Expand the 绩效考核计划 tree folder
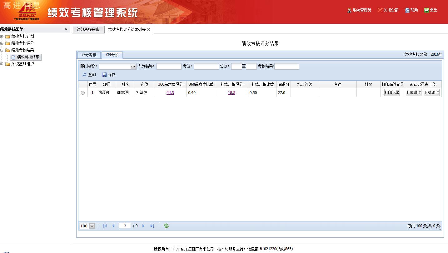 pos(2,37)
